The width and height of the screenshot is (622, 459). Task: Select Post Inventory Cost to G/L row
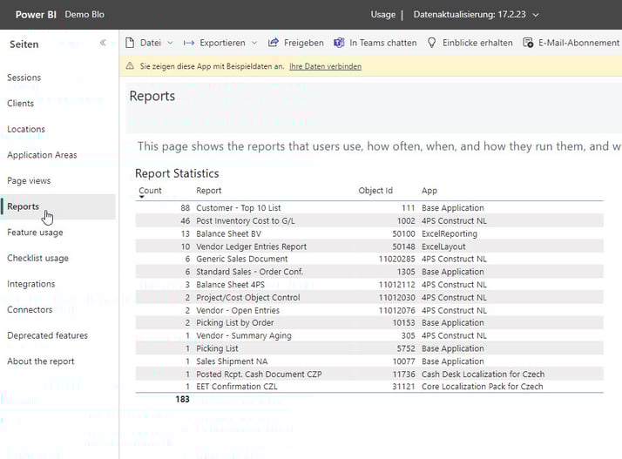point(369,220)
